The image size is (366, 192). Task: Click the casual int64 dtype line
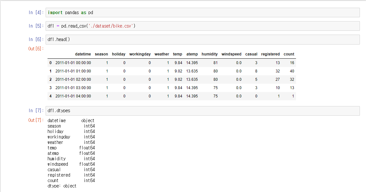pyautogui.click(x=71, y=170)
